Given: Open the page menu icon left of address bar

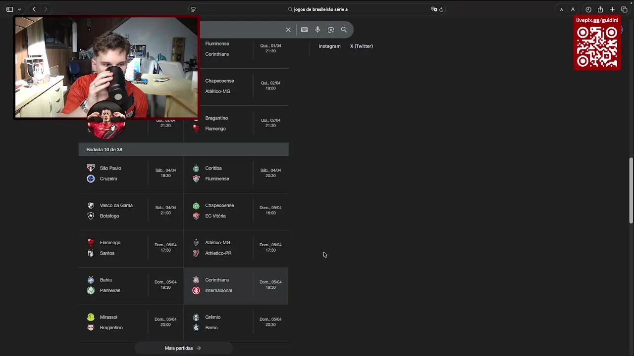Looking at the screenshot, I should click(x=193, y=9).
